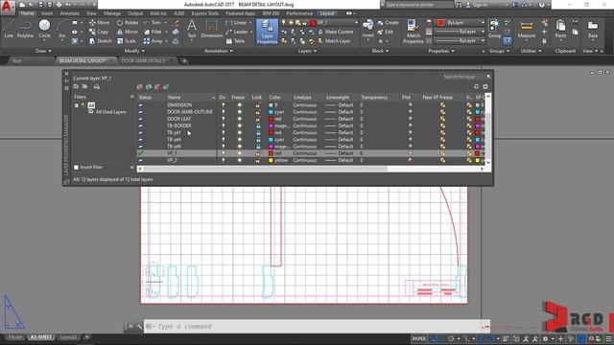This screenshot has height=345, width=614.
Task: Click the Table annotation tool
Action: (235, 40)
